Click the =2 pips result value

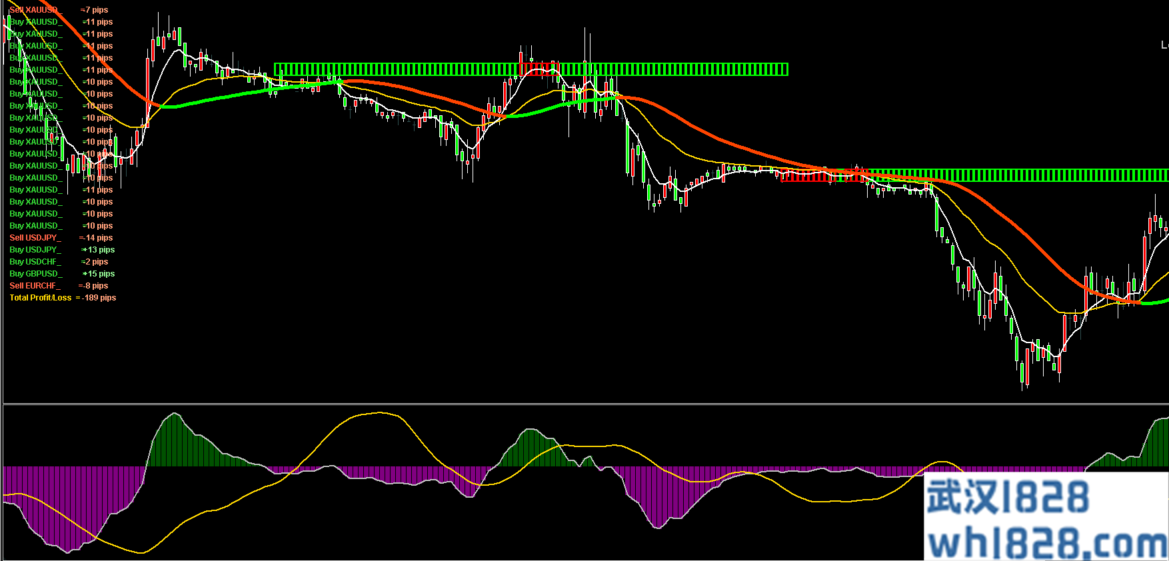pyautogui.click(x=95, y=262)
